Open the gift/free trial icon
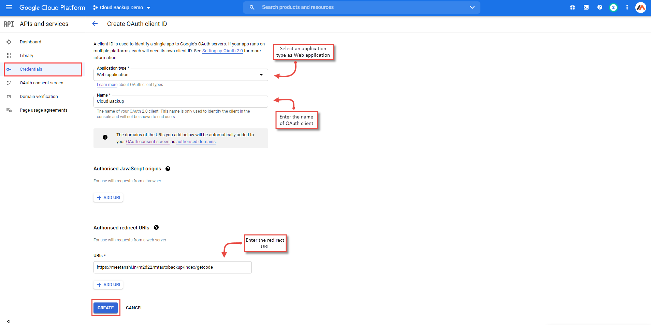 coord(573,7)
